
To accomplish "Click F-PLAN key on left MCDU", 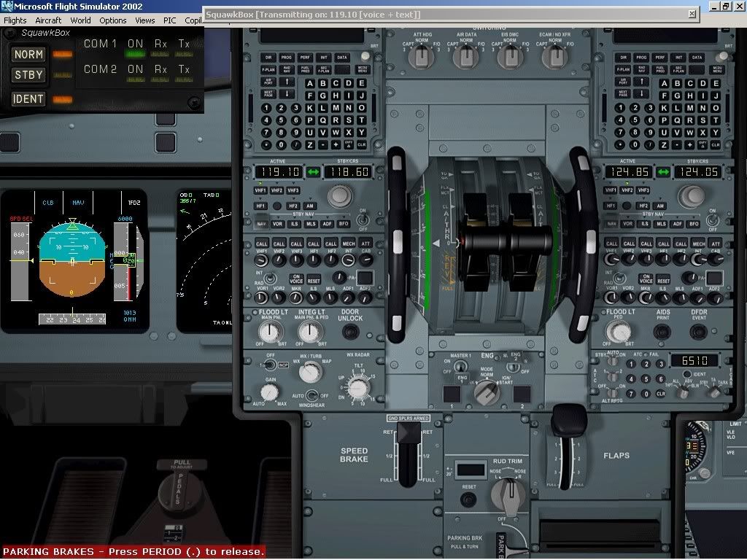I will point(268,70).
